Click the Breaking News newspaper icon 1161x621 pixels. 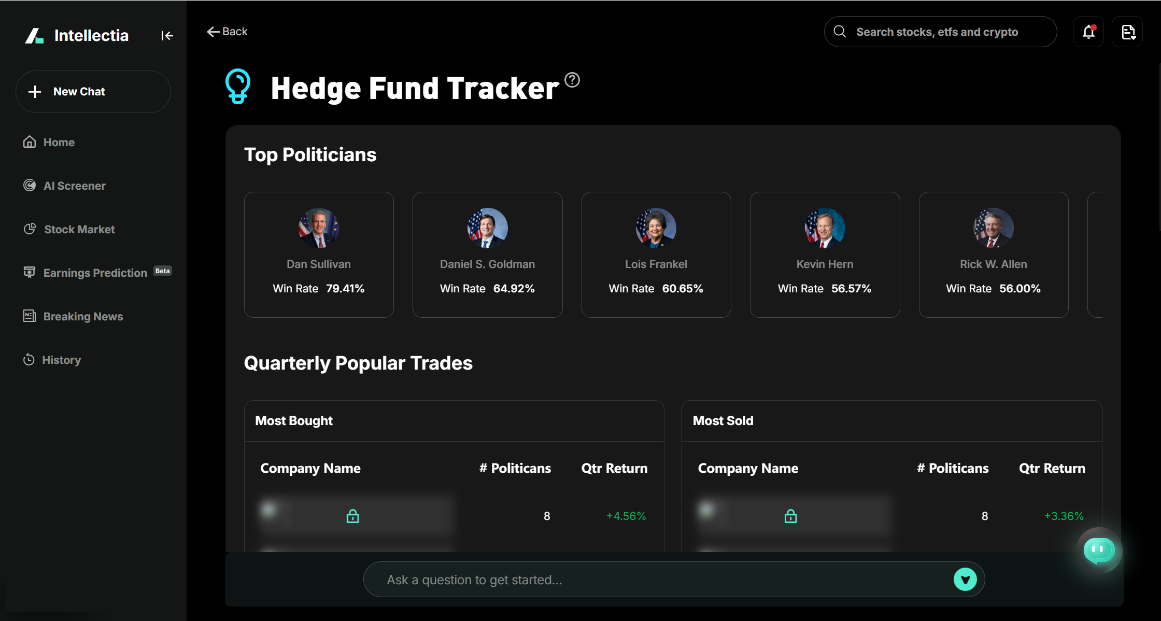[30, 316]
